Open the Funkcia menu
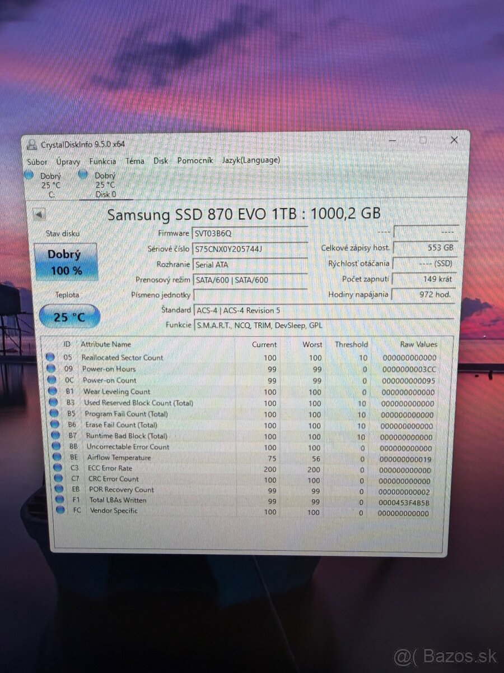 [x=102, y=160]
